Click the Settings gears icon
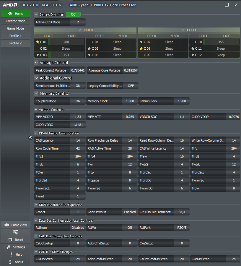The image size is (241, 266). tap(9, 247)
